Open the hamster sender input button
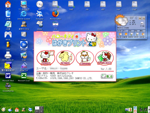Screen dimensions: 150x113 point(85,58)
